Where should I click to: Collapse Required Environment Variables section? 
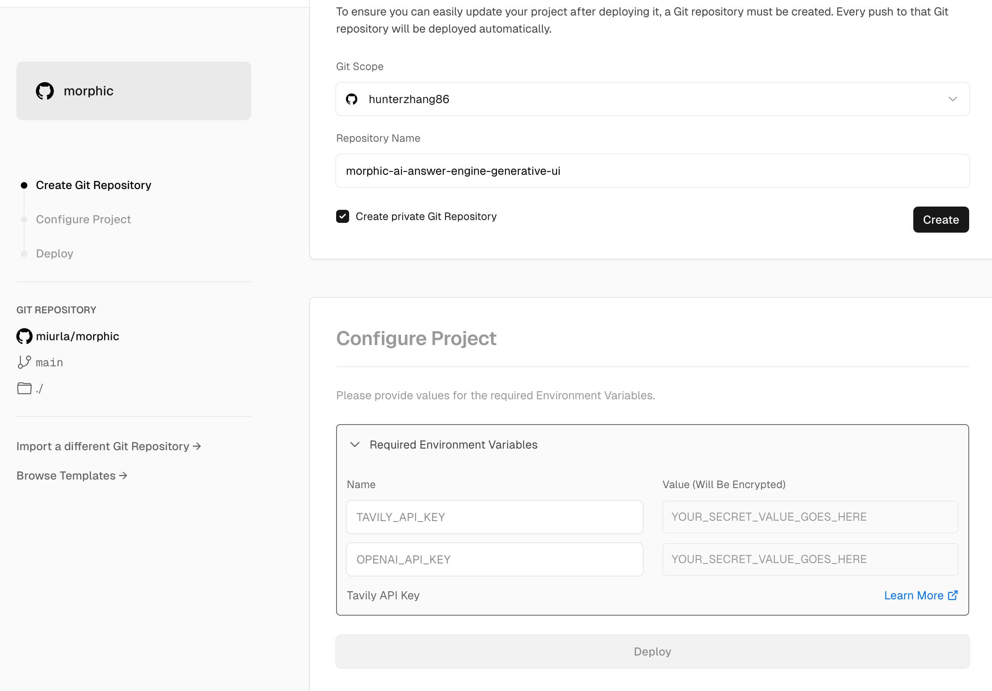pos(355,445)
